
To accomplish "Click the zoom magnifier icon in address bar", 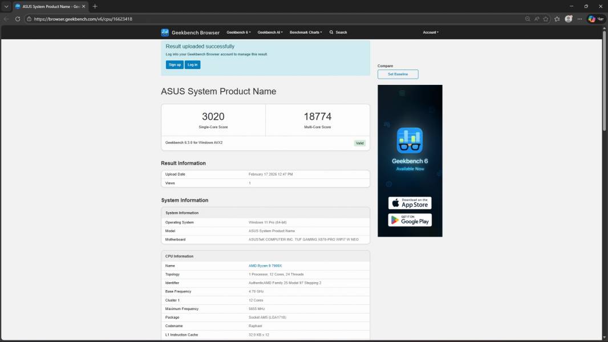I will click(x=527, y=19).
